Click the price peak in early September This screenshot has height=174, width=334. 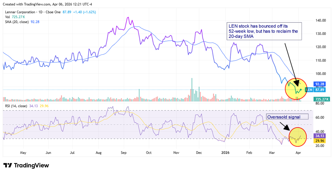pos(128,18)
